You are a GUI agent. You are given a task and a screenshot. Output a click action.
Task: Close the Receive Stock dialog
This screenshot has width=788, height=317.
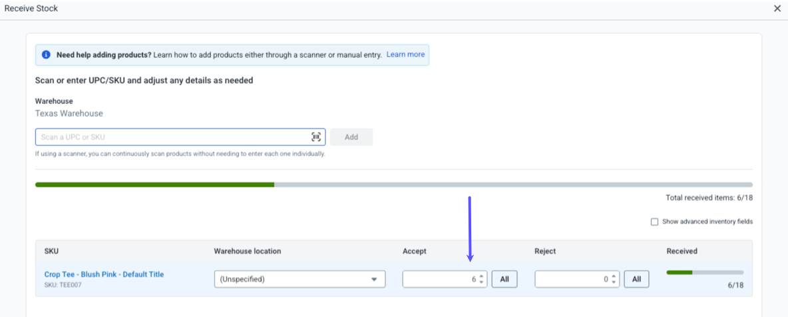(x=778, y=9)
